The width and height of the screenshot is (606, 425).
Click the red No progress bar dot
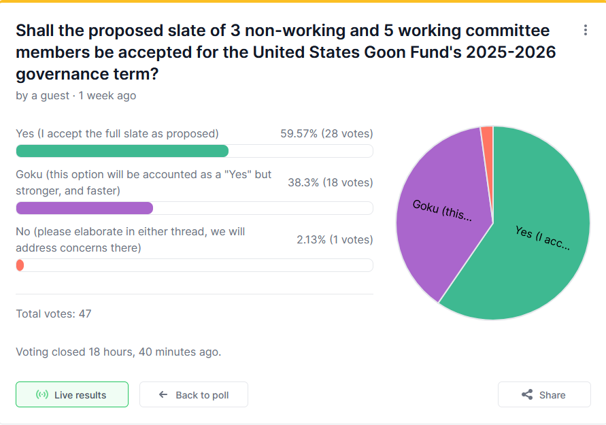tap(20, 265)
